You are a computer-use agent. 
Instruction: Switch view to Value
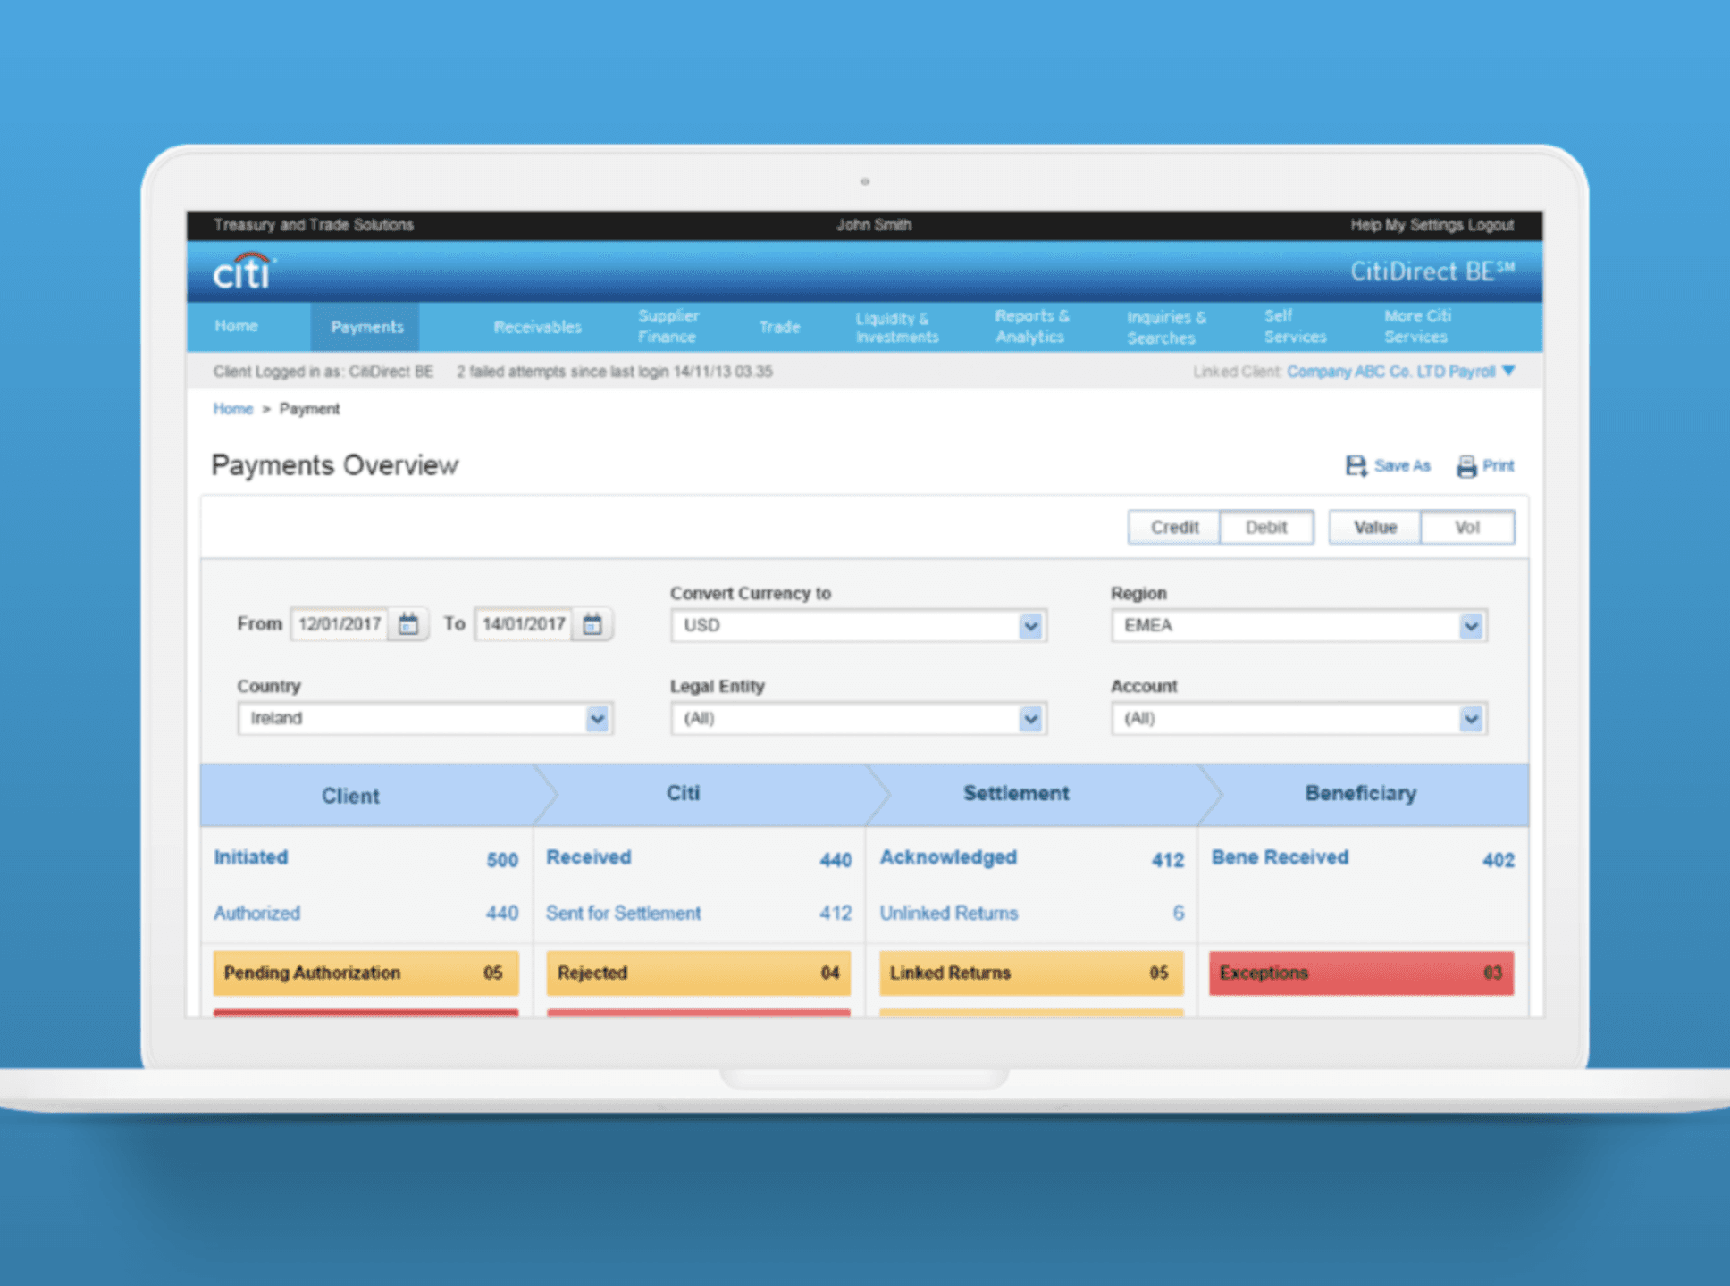[x=1374, y=527]
